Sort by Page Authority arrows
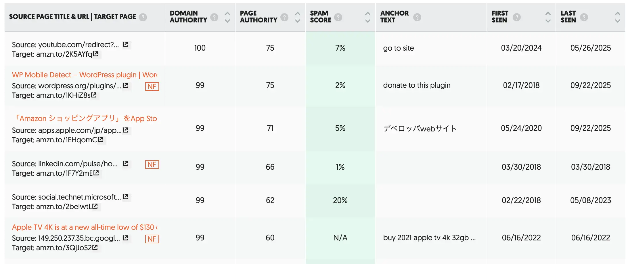This screenshot has height=264, width=628. 298,17
